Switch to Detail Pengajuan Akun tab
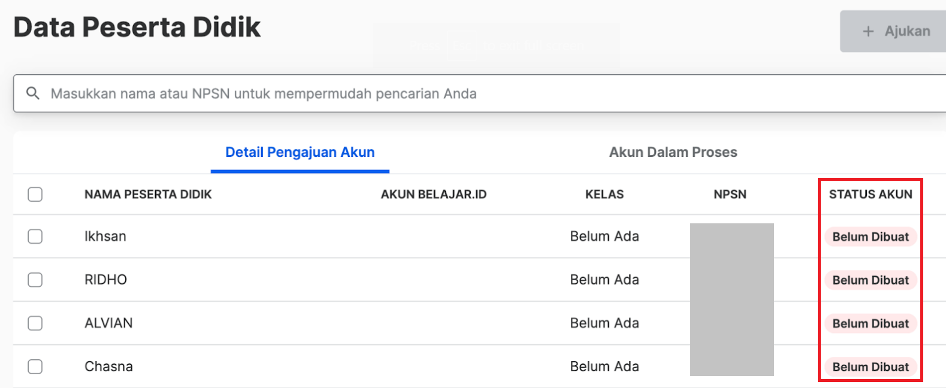This screenshot has height=388, width=946. tap(300, 152)
